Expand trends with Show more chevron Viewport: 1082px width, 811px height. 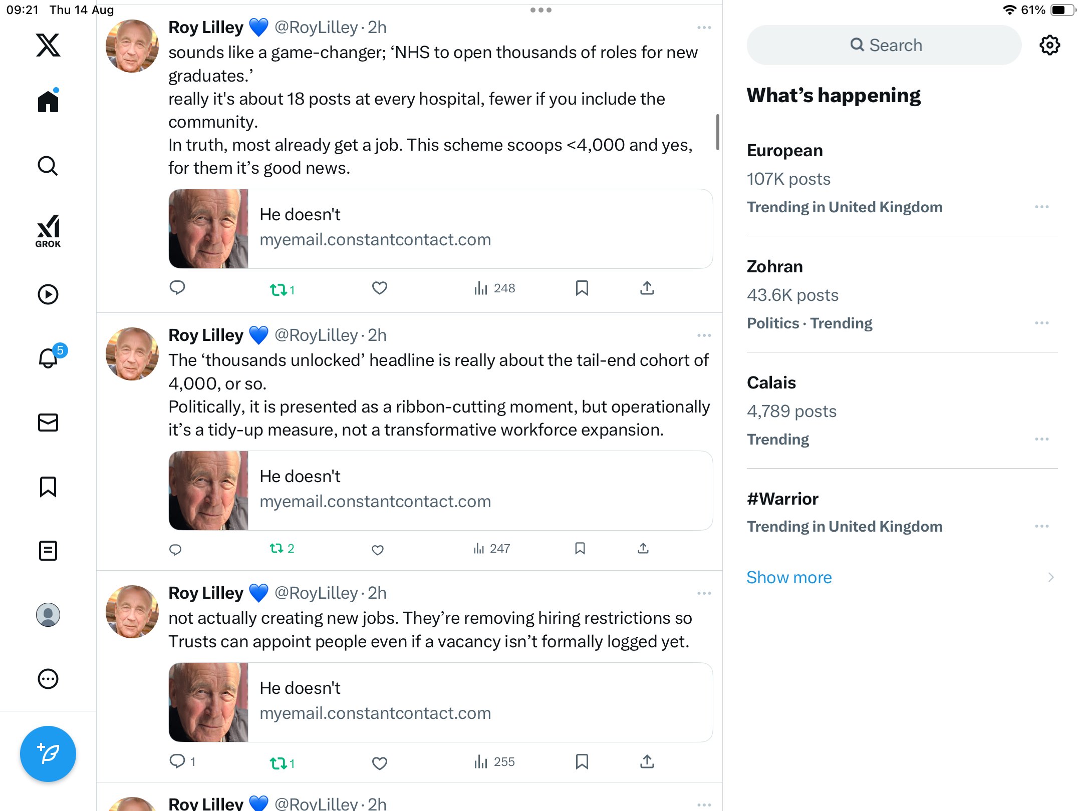1051,577
